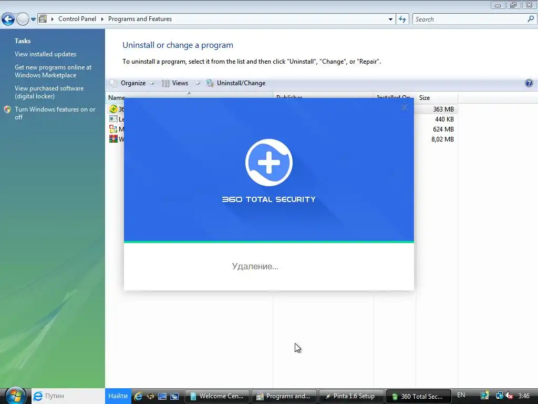538x404 pixels.
Task: Click into the Search box
Action: tap(470, 19)
